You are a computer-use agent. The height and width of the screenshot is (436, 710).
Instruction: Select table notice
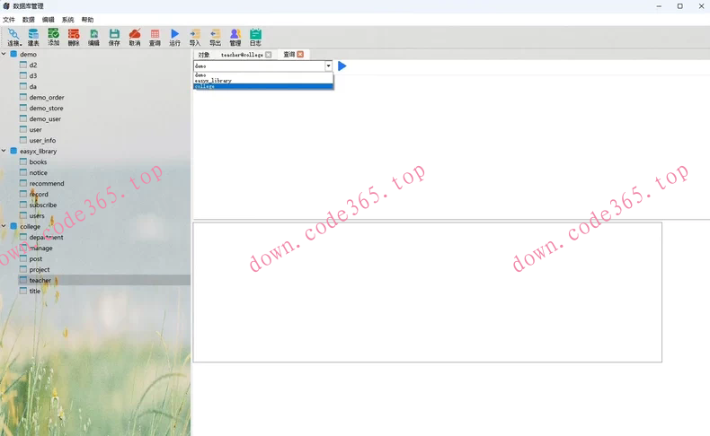[x=38, y=173]
